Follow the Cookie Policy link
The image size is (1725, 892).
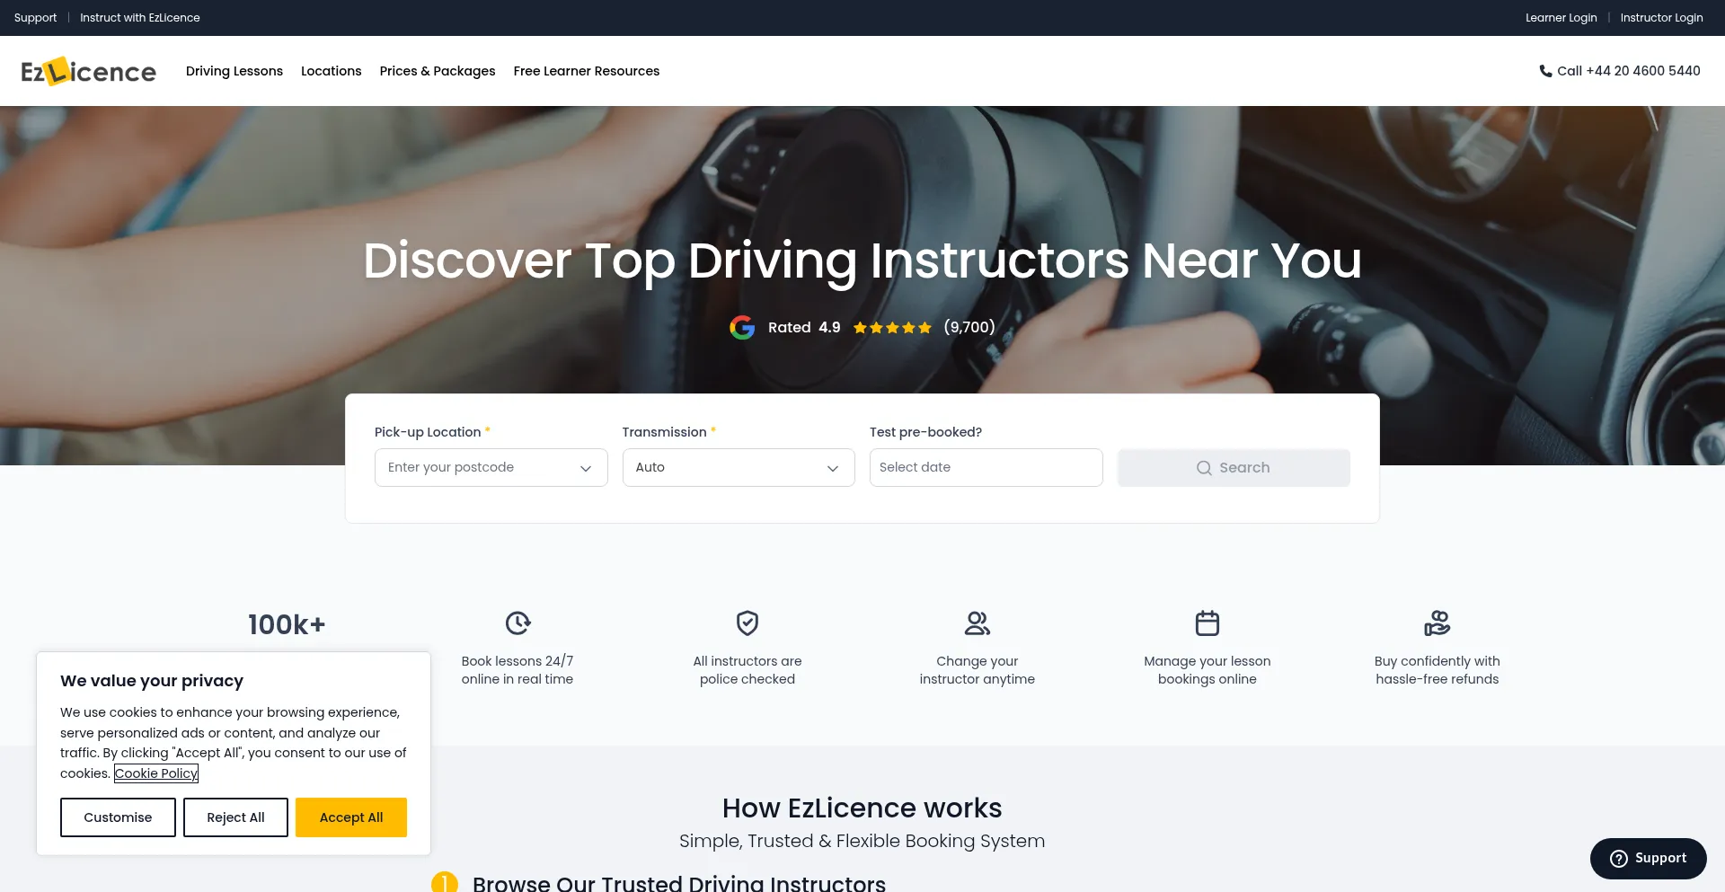[156, 773]
